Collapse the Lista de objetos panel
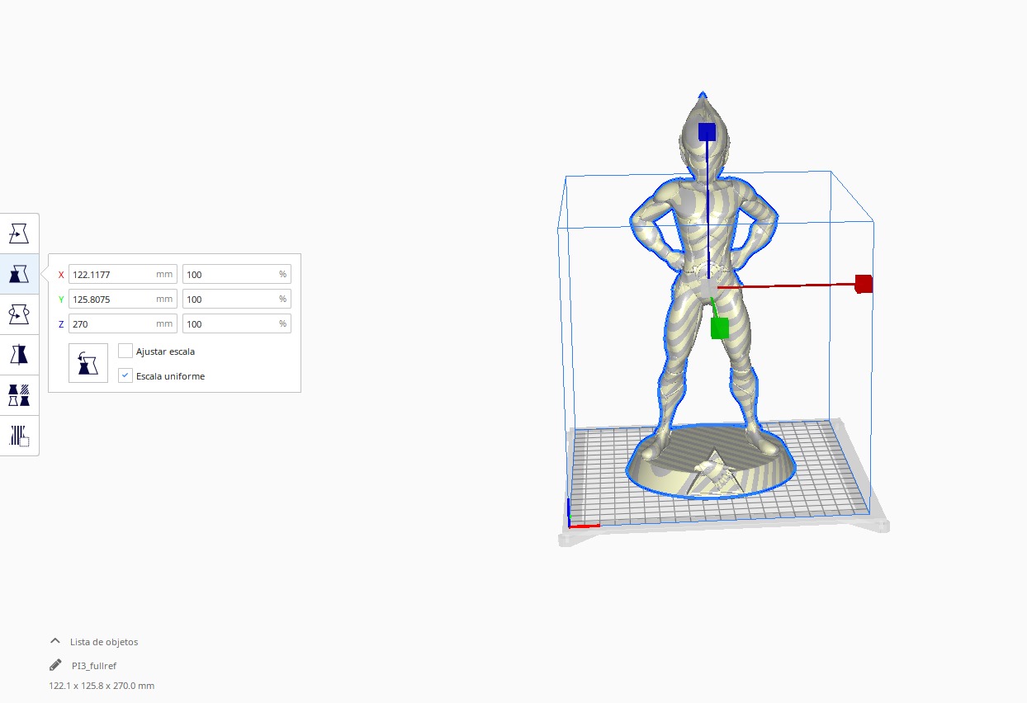Viewport: 1027px width, 703px height. [x=55, y=641]
